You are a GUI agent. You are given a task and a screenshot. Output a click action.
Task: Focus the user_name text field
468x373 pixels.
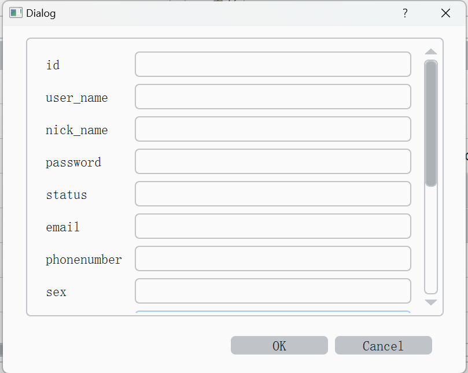click(273, 97)
